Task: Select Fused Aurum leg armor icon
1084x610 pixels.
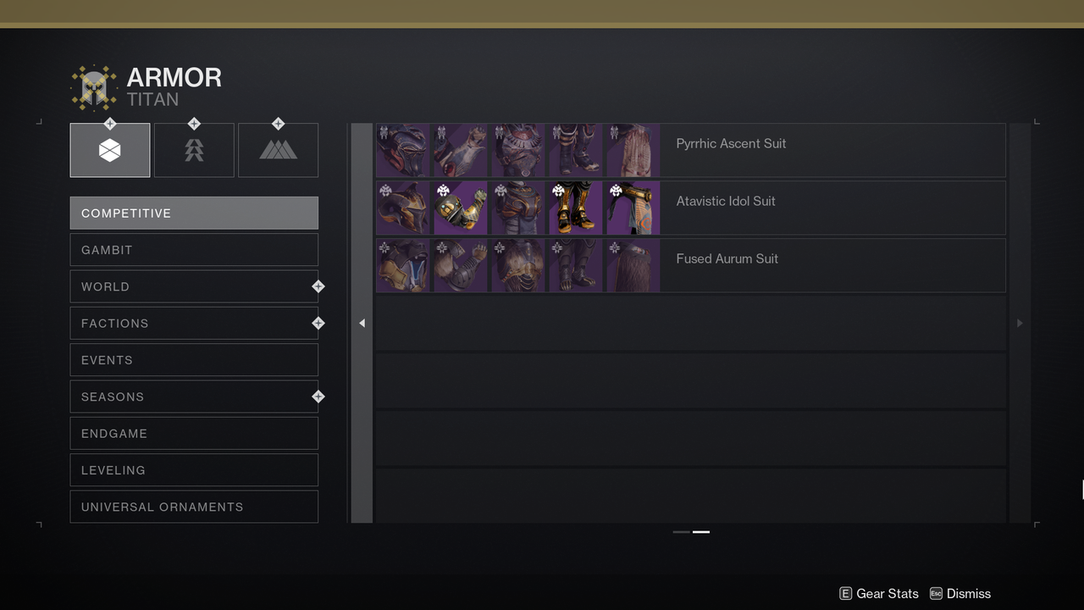Action: coord(576,265)
